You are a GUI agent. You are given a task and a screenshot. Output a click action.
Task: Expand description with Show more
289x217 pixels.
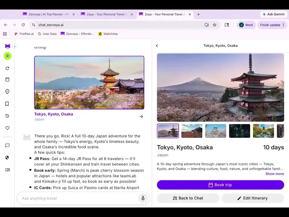[x=275, y=174]
